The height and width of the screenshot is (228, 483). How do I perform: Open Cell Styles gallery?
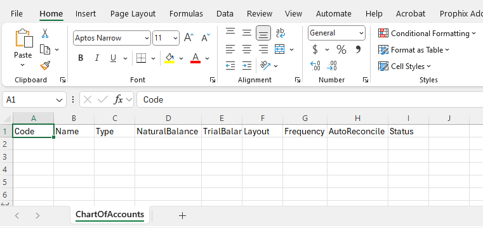pyautogui.click(x=404, y=66)
